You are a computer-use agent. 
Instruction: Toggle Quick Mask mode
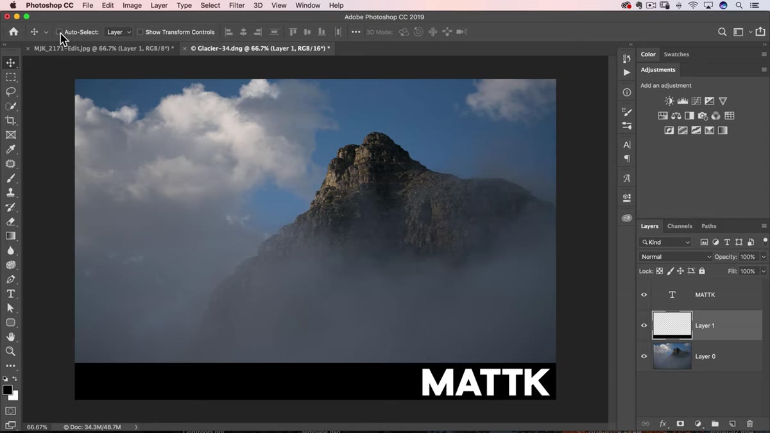coord(10,411)
